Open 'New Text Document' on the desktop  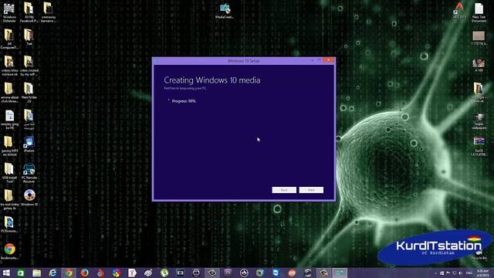pos(479,12)
